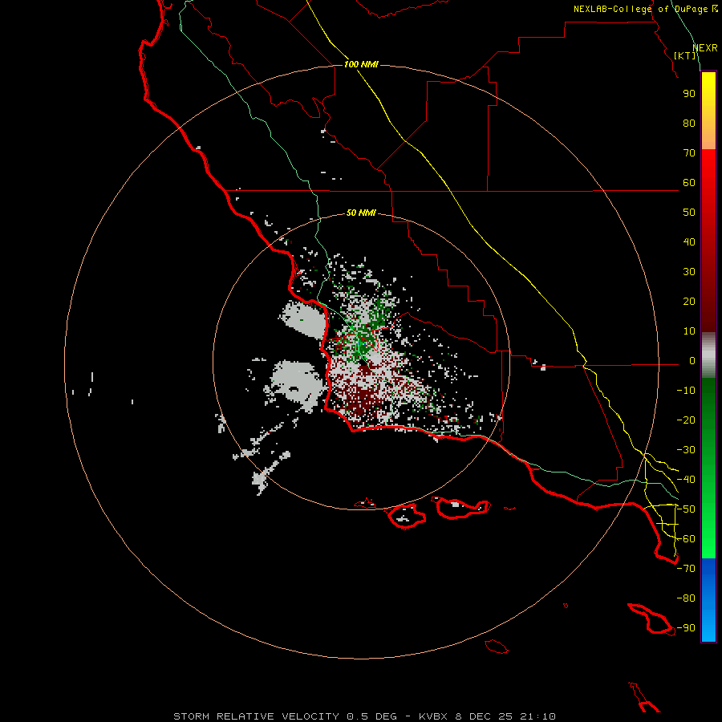Click the [KT] units label
The image size is (722, 722).
(684, 55)
